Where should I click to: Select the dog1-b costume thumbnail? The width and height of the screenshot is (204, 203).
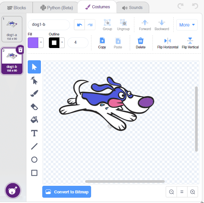(12, 61)
